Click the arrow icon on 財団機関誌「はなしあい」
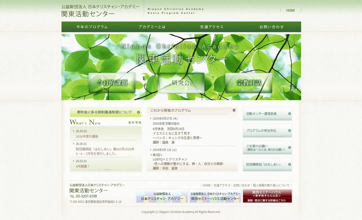Image resolution: width=362 pixels, height=220 pixels. [x=290, y=164]
